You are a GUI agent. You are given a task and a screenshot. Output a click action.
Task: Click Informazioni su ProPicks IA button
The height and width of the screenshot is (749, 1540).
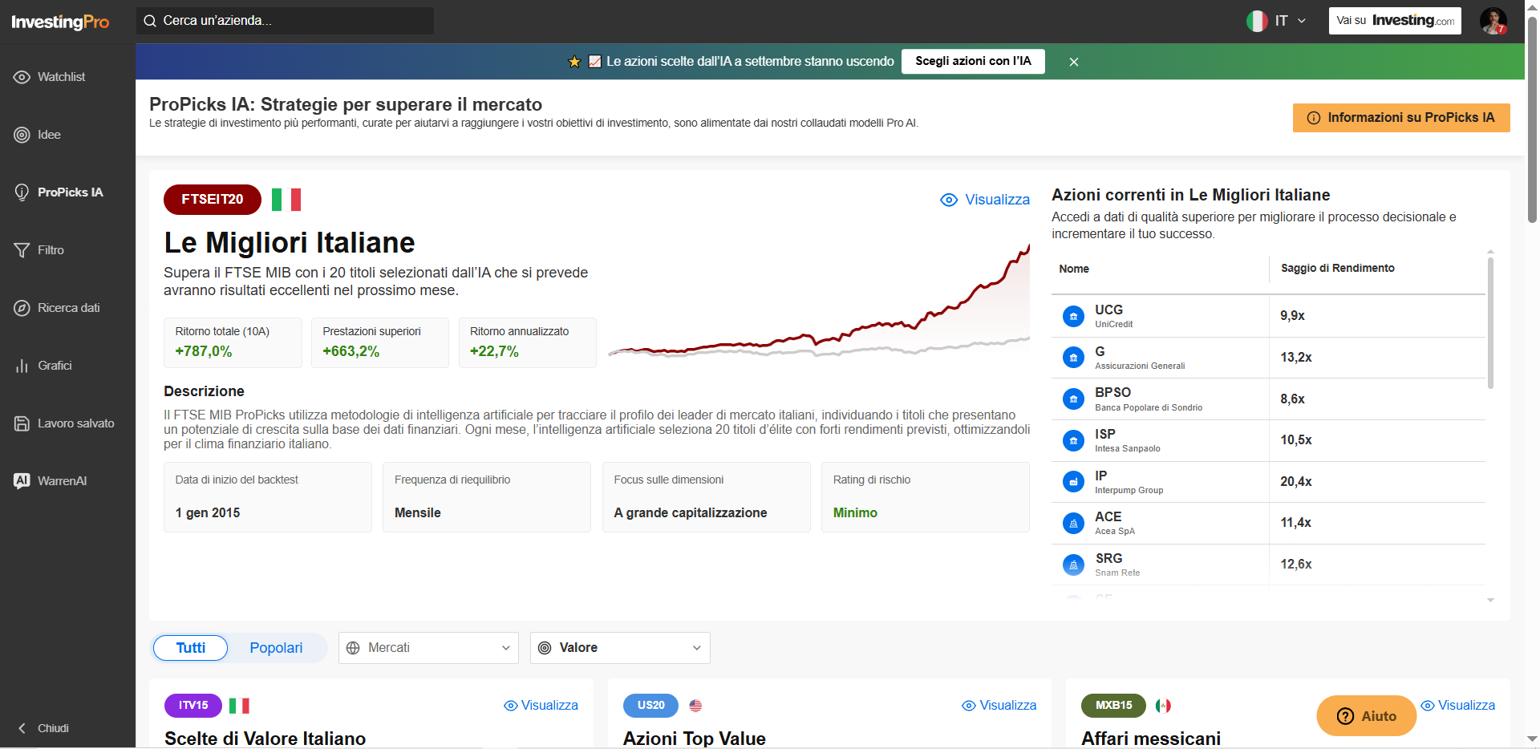1401,118
